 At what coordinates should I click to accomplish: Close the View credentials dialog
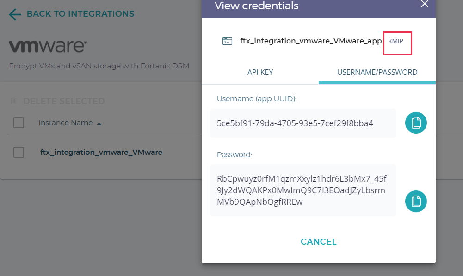tap(424, 4)
